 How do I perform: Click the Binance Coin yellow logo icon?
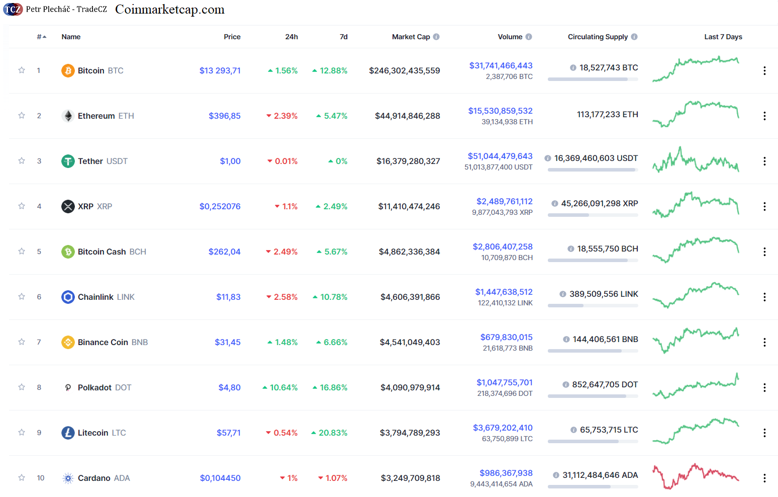tap(68, 342)
